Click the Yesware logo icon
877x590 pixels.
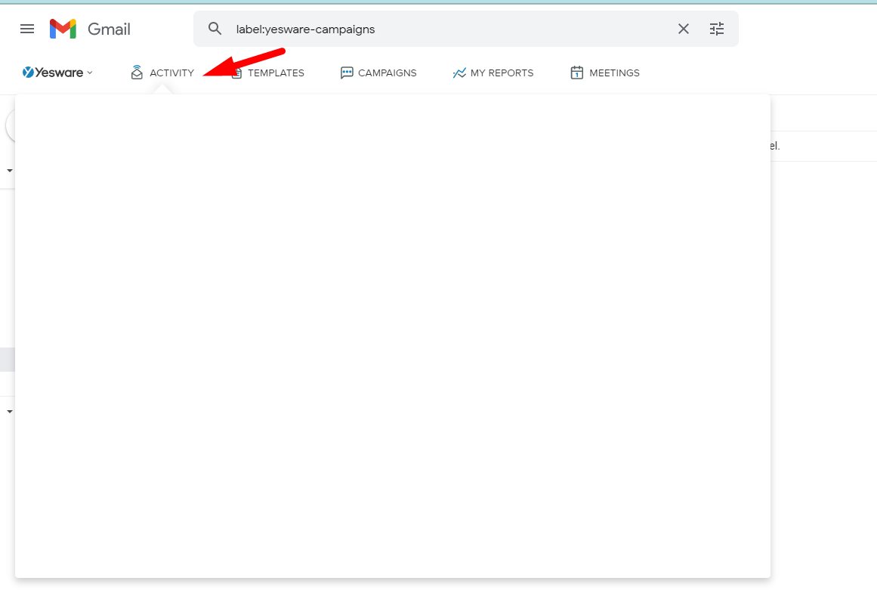pyautogui.click(x=28, y=72)
